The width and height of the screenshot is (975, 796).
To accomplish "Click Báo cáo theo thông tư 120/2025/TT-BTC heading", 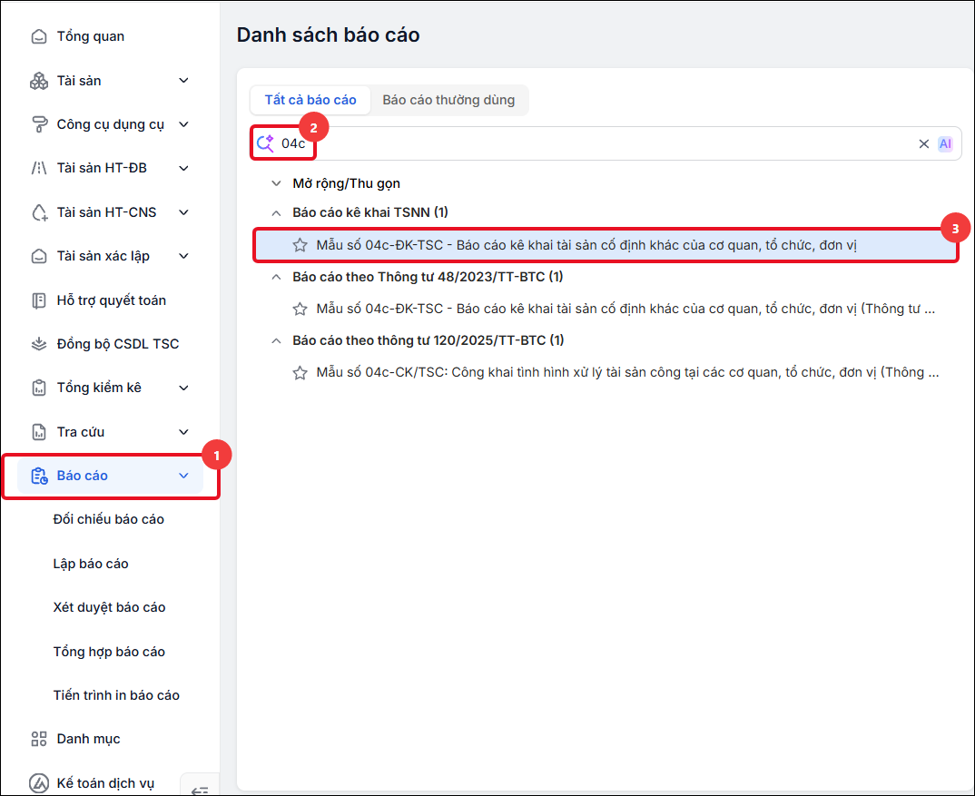I will tap(428, 340).
